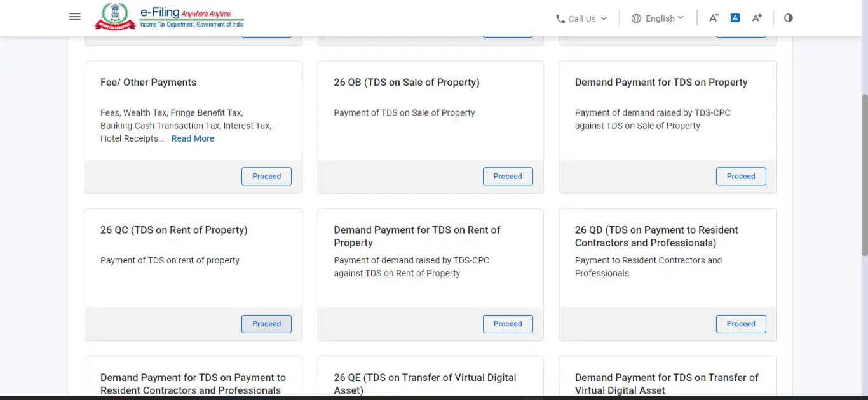The image size is (868, 400).
Task: Click the decrease font size icon
Action: 714,18
